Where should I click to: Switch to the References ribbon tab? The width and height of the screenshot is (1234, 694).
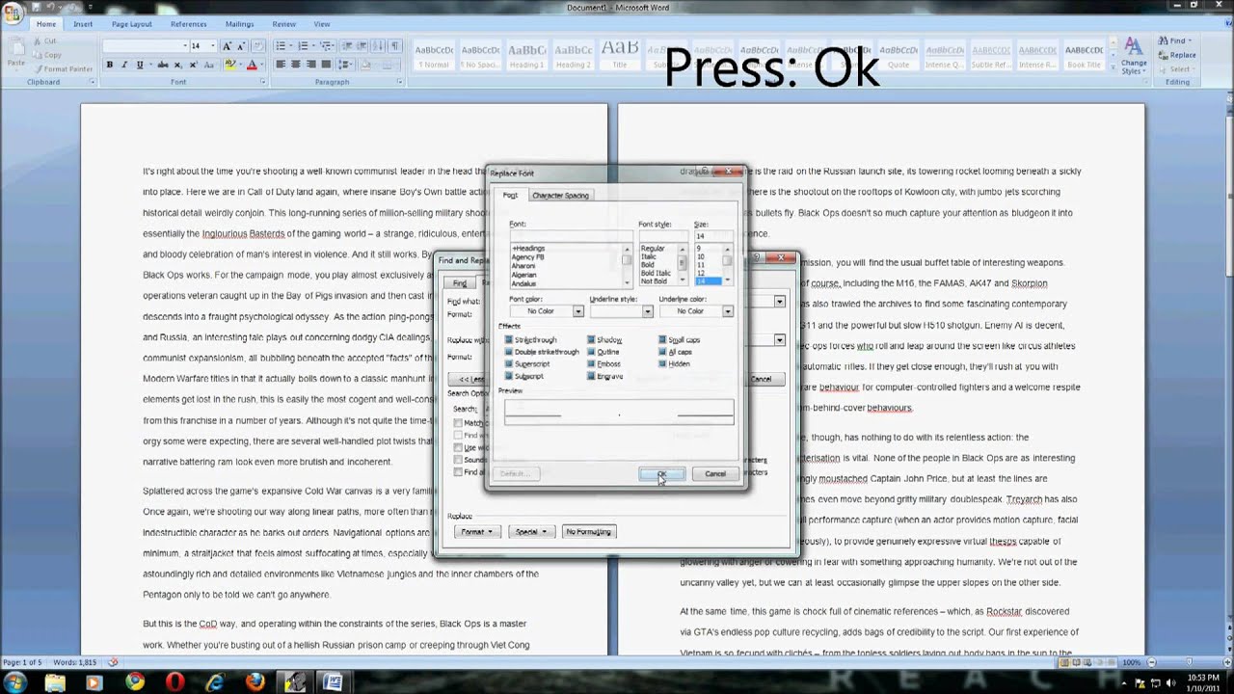coord(188,24)
